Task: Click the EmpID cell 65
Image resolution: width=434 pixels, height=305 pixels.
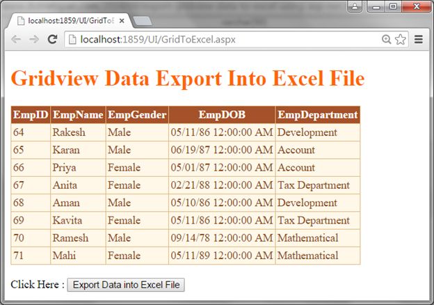Action: tap(31, 150)
